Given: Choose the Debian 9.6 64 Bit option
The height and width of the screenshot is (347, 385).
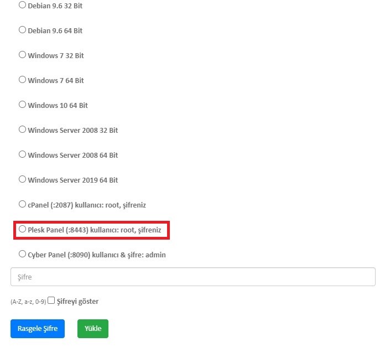Looking at the screenshot, I should click(x=22, y=30).
